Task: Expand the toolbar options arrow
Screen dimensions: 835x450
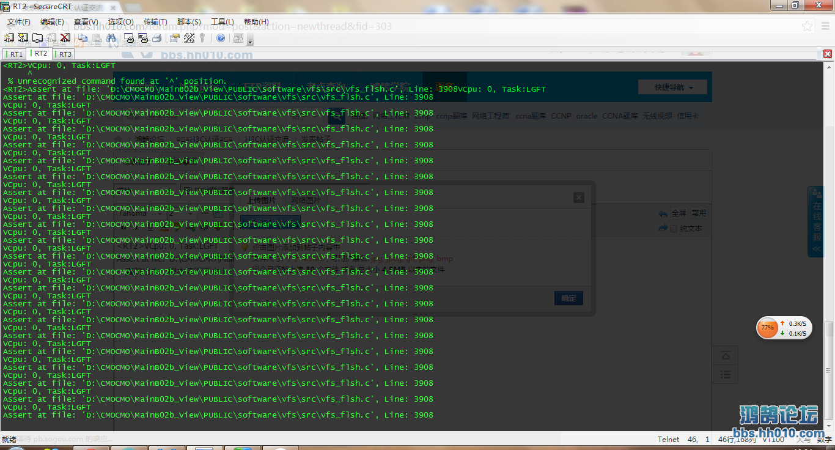Action: [250, 41]
